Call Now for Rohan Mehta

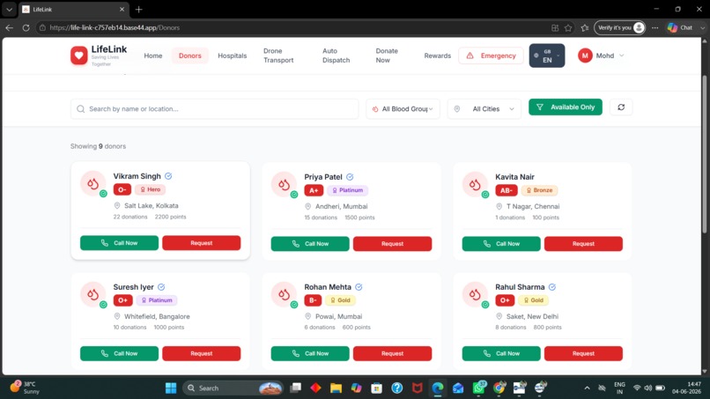[x=310, y=354]
